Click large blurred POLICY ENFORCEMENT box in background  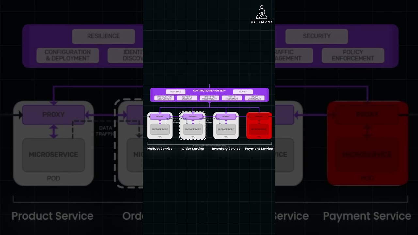point(353,55)
